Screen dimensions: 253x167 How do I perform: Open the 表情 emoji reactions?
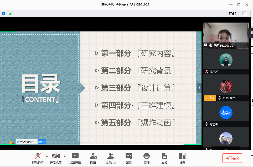[146, 158]
